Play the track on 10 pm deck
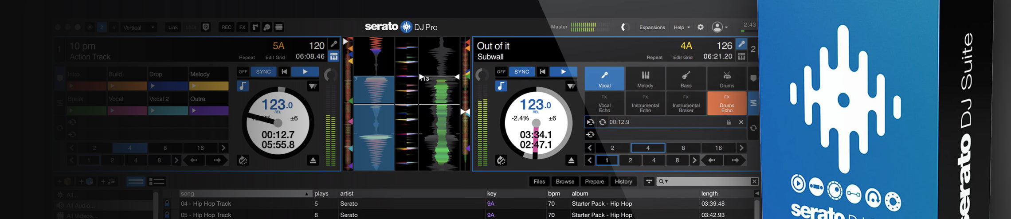 click(x=305, y=71)
